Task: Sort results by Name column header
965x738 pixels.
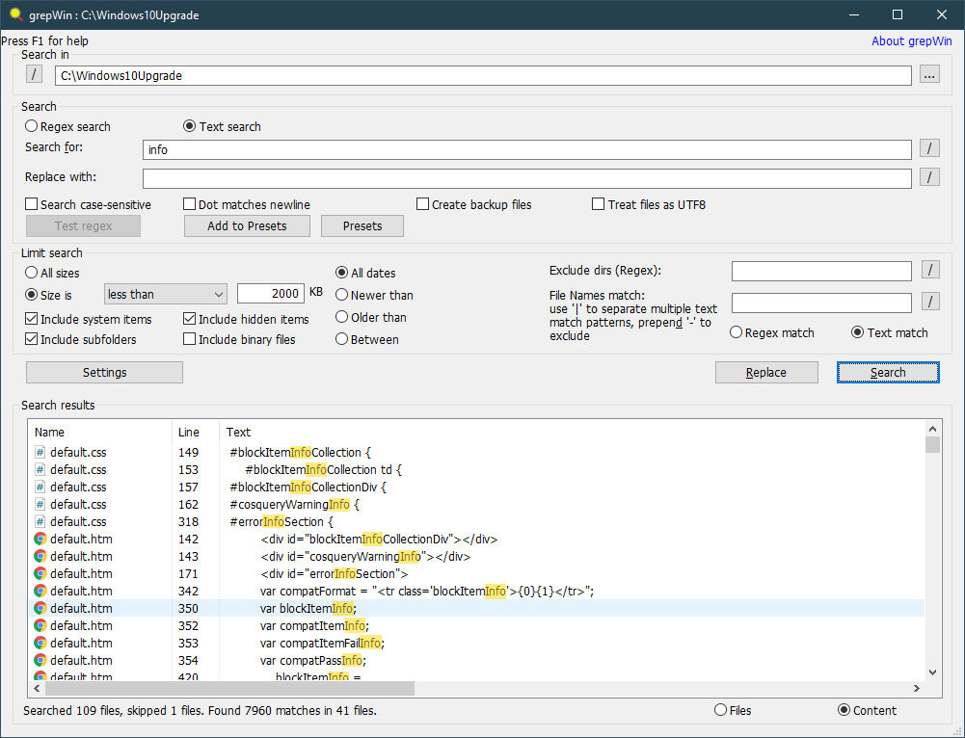Action: [x=99, y=432]
